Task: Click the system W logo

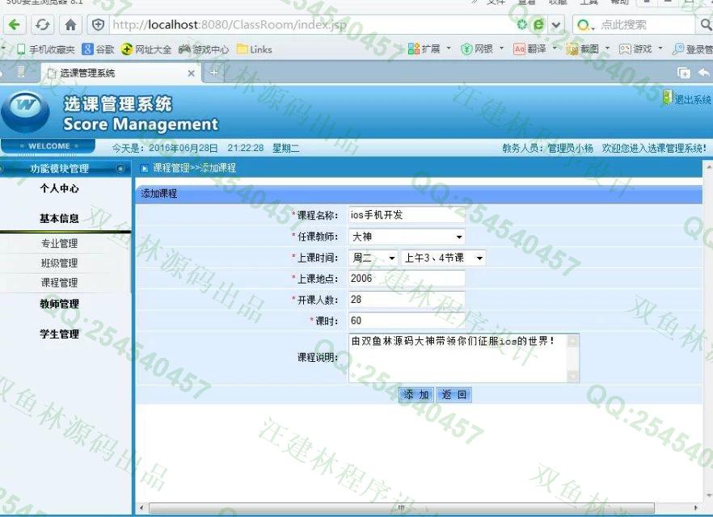Action: pyautogui.click(x=25, y=111)
